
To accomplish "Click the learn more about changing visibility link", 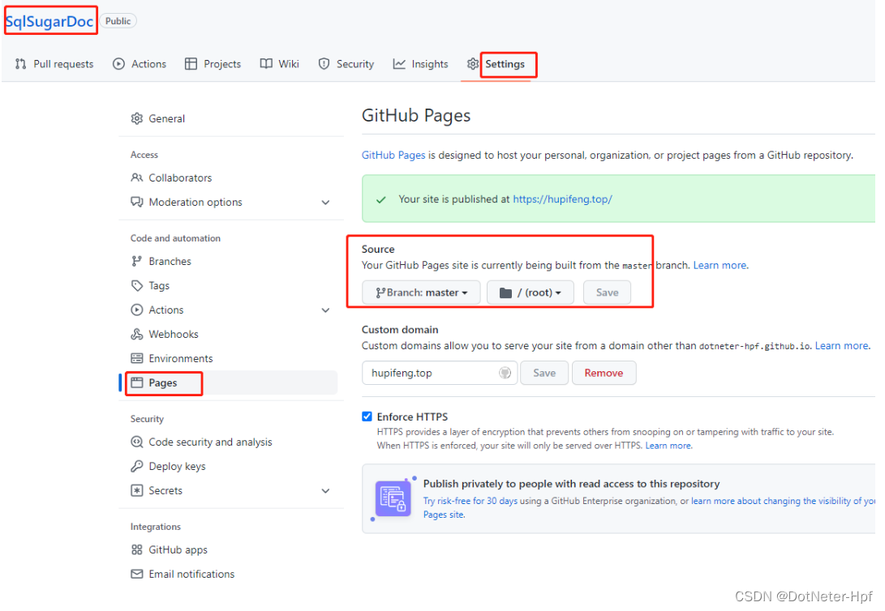I will pos(784,501).
